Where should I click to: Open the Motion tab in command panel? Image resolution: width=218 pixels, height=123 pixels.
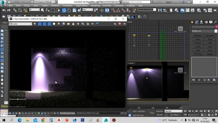206,22
